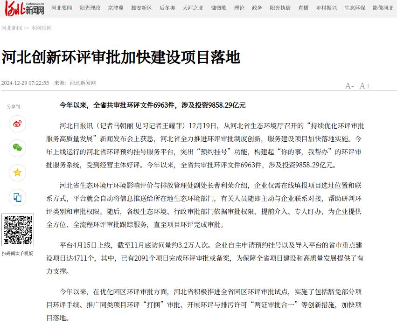This screenshot has width=397, height=325.
Task: Decrease font size with A- button
Action: click(x=349, y=86)
